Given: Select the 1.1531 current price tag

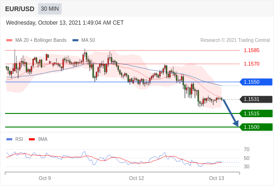Looking at the screenshot, I should click(256, 99).
